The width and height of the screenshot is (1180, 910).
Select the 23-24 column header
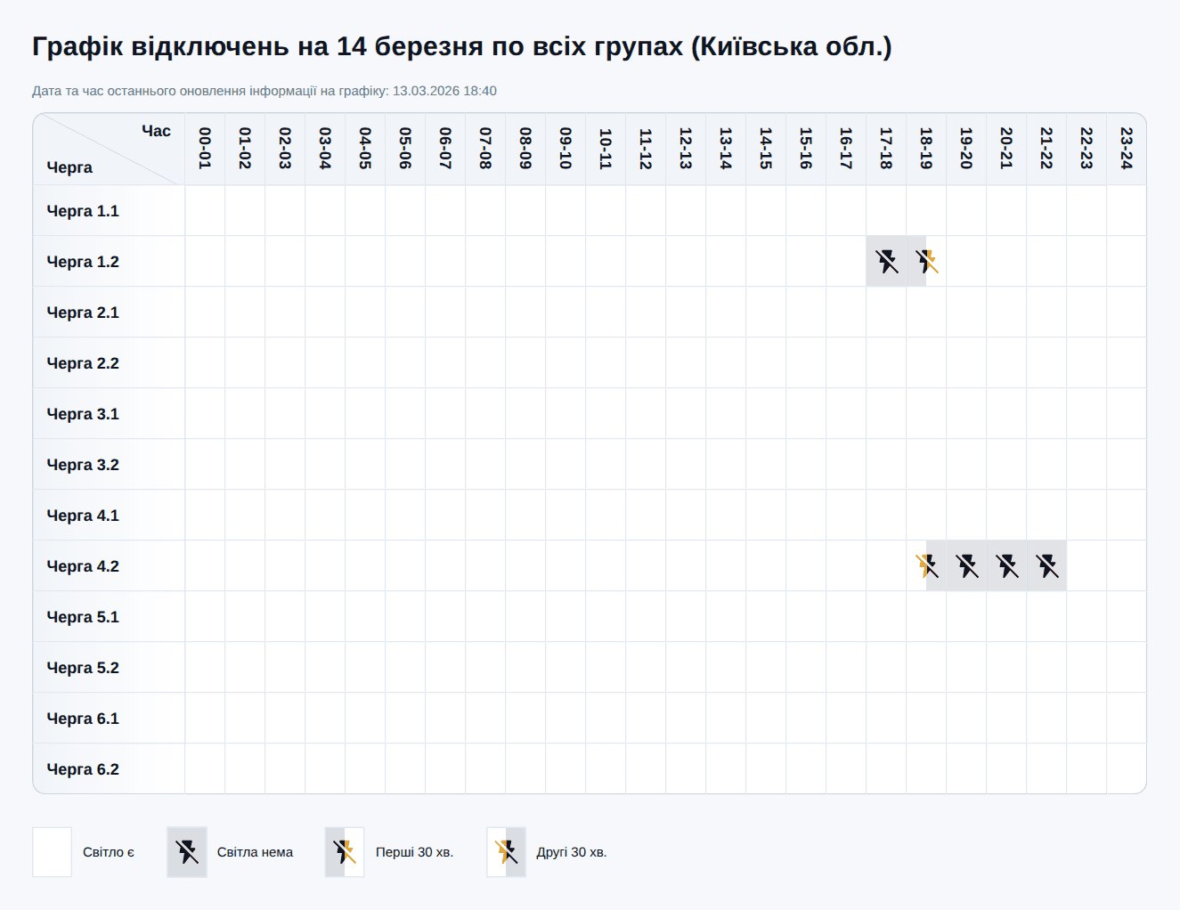coord(1126,147)
